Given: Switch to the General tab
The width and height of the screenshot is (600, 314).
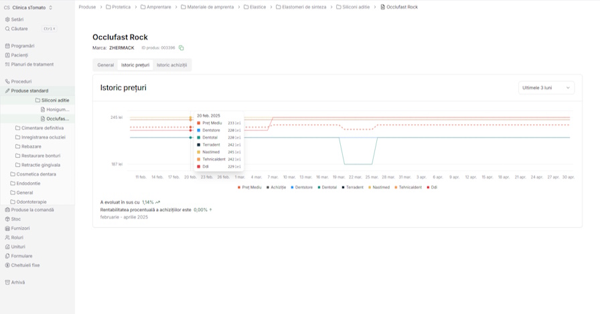Looking at the screenshot, I should tap(106, 65).
